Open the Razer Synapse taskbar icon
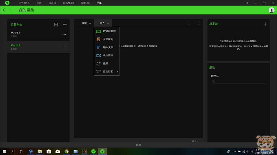Screen dimensions: 277x155 pos(102,151)
